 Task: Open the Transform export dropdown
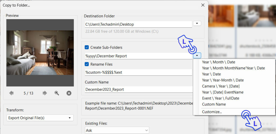40,118
